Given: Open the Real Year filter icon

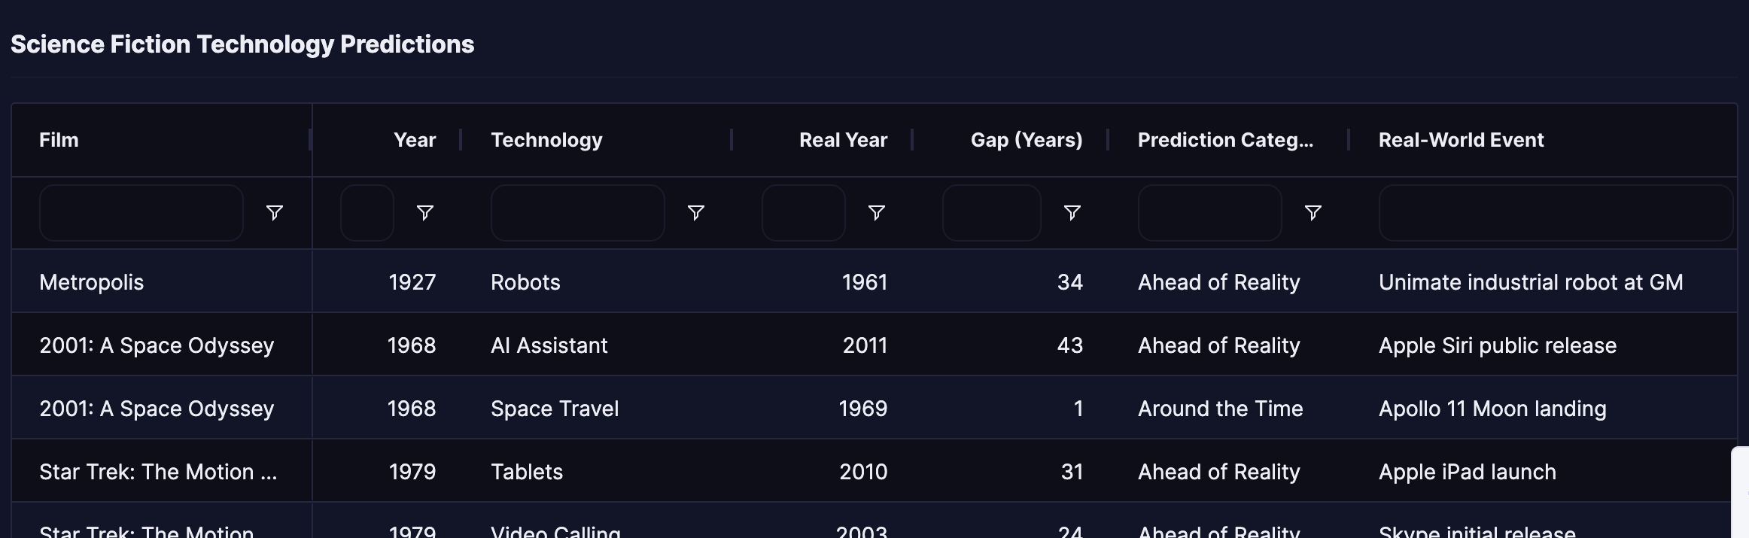Looking at the screenshot, I should (x=877, y=213).
